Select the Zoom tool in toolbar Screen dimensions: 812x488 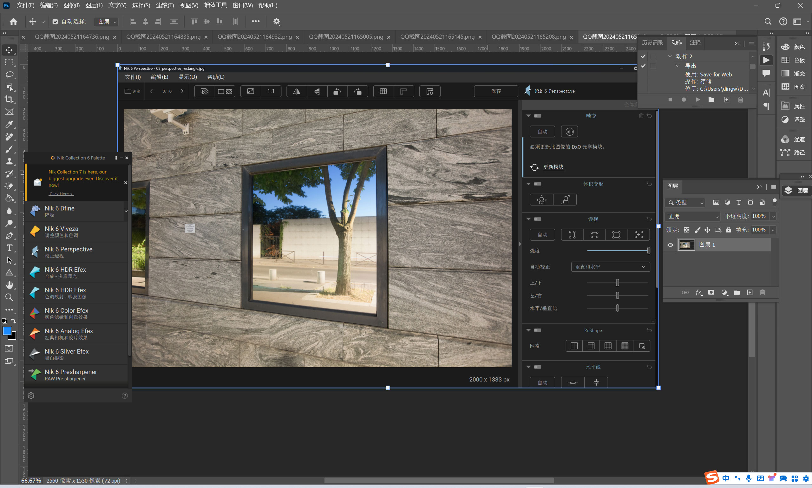click(9, 297)
